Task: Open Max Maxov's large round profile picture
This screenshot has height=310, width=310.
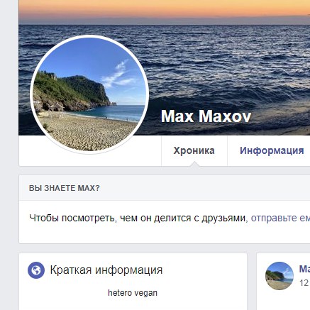Action: tap(89, 94)
